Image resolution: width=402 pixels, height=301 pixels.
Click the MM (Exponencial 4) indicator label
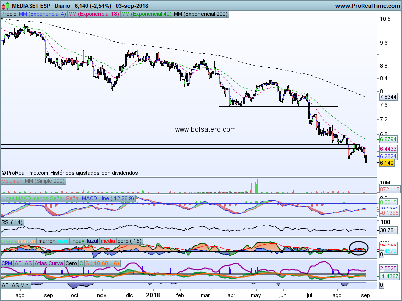(42, 14)
